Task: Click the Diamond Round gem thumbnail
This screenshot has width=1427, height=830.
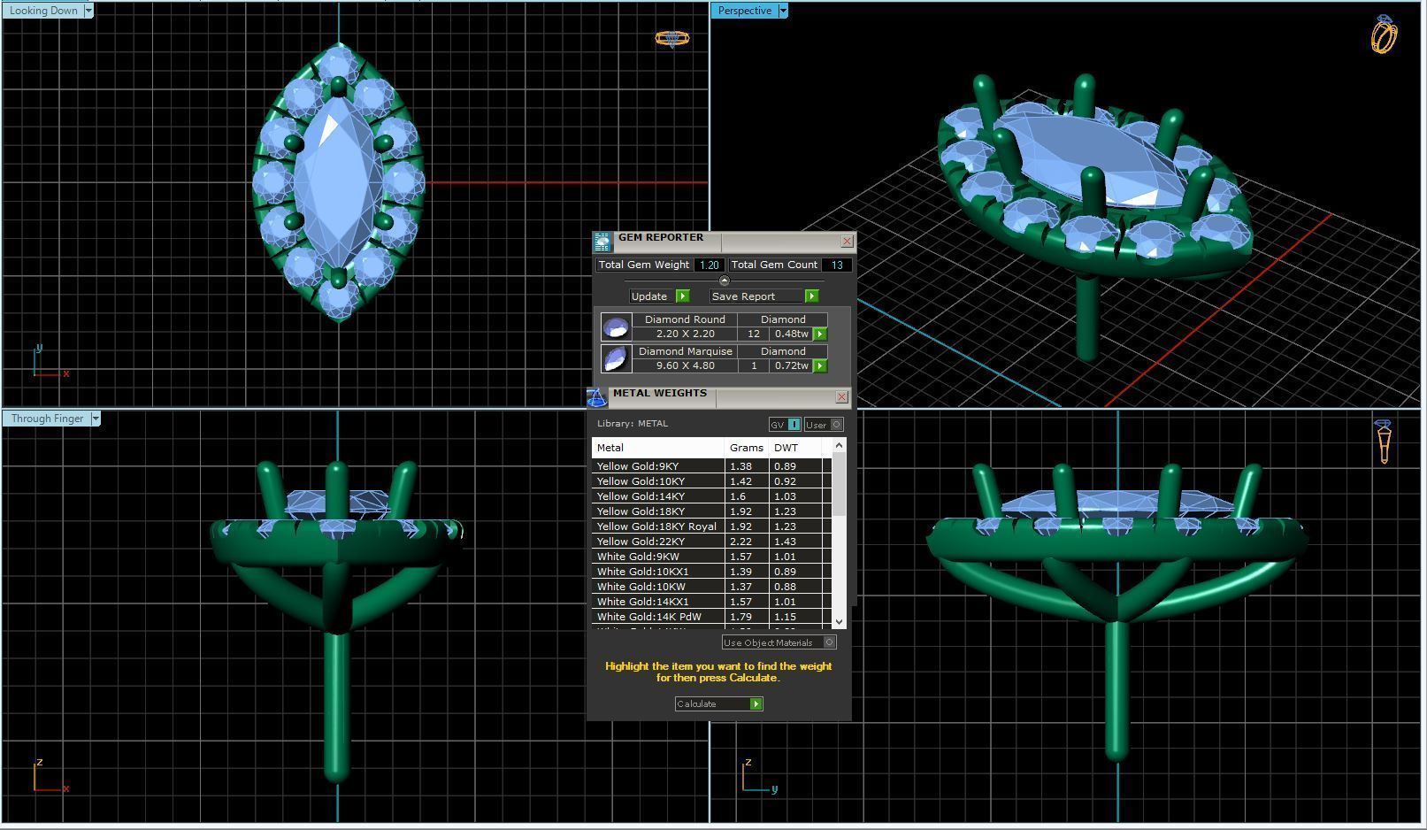Action: [616, 327]
